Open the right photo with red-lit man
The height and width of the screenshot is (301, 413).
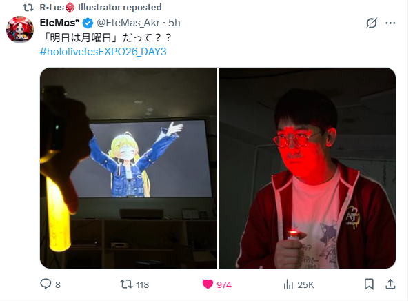click(307, 168)
